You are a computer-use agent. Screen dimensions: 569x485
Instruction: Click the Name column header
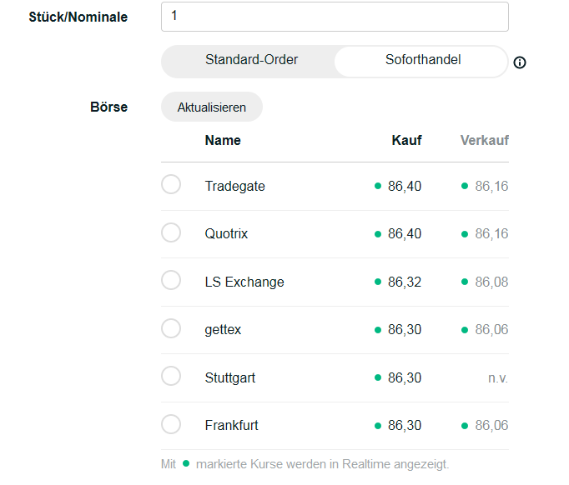(x=223, y=140)
